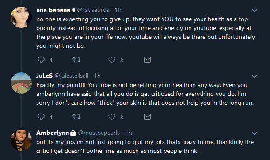Open dropdown arrow on Amberlynn's tweet
Viewport: 270px width, 160px height.
pyautogui.click(x=255, y=133)
